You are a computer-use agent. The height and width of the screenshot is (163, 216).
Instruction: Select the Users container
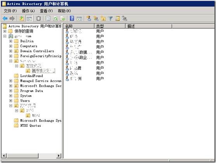[25, 101]
